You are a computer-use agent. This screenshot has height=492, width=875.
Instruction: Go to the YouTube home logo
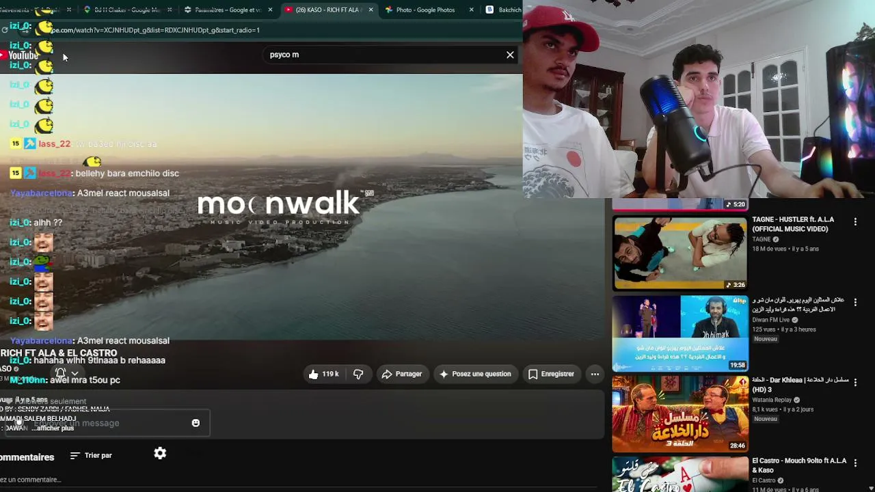[19, 55]
